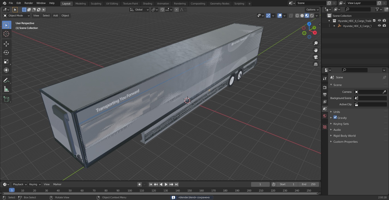389x200 pixels.
Task: Click the Z axis on navigation gizmo
Action: (x=309, y=24)
